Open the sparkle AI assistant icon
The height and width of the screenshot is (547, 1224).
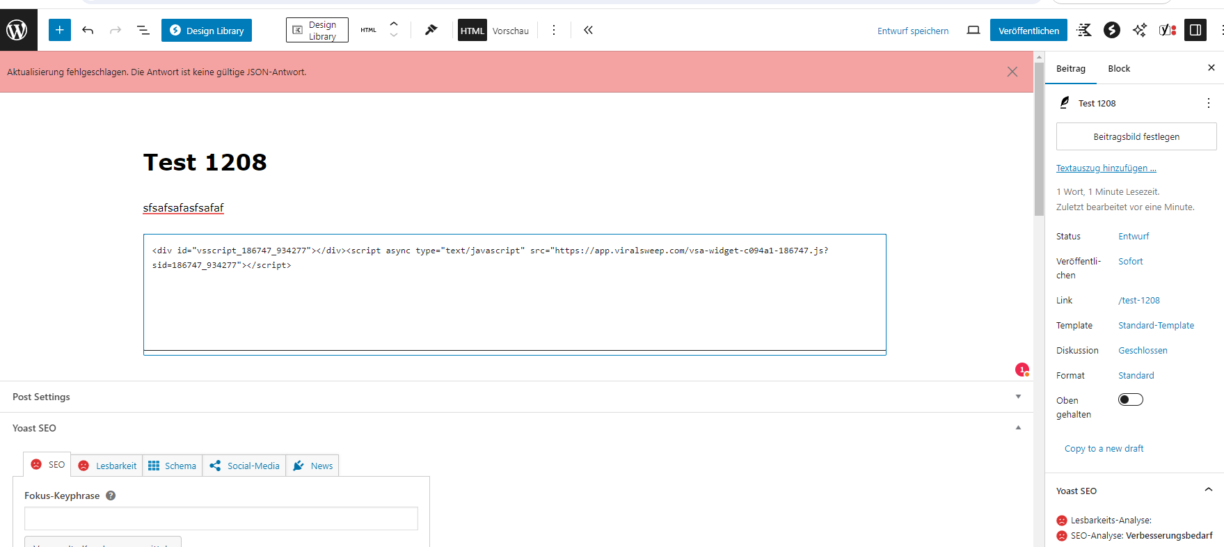pos(1139,30)
